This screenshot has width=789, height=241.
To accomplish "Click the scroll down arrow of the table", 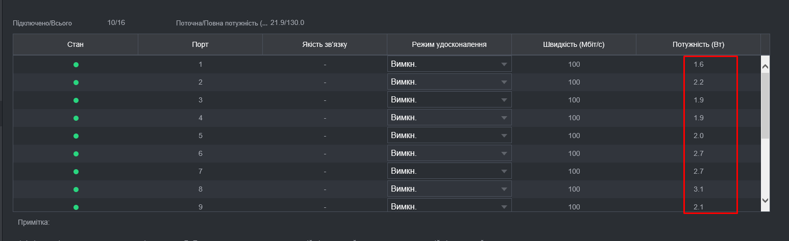I will point(765,201).
